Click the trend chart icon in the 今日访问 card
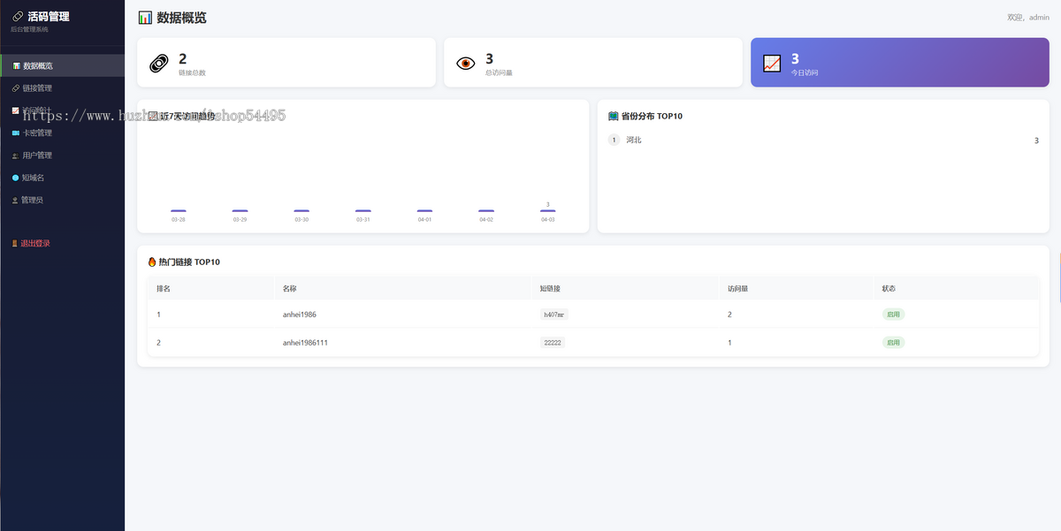Image resolution: width=1061 pixels, height=531 pixels. point(772,63)
